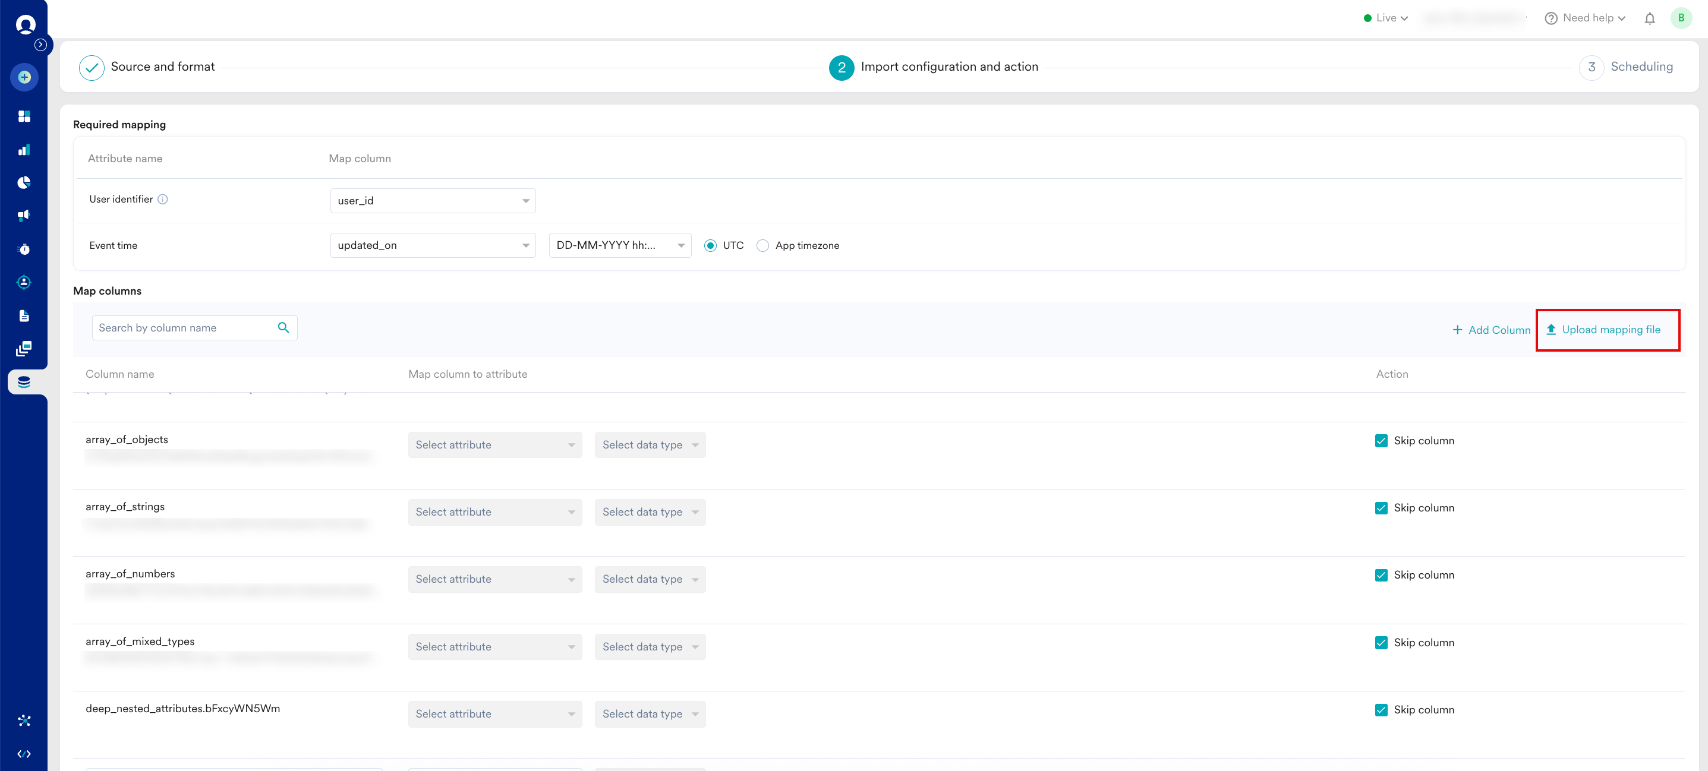This screenshot has height=771, width=1708.
Task: Click Upload mapping file link
Action: point(1610,330)
